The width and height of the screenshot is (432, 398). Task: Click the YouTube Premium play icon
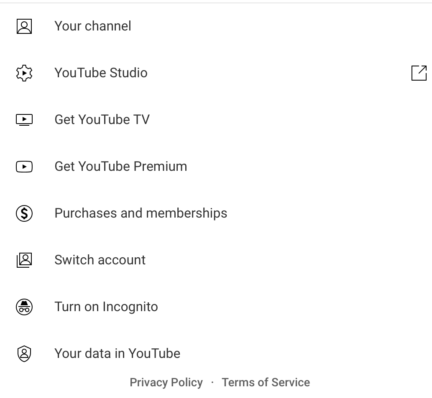tap(24, 167)
